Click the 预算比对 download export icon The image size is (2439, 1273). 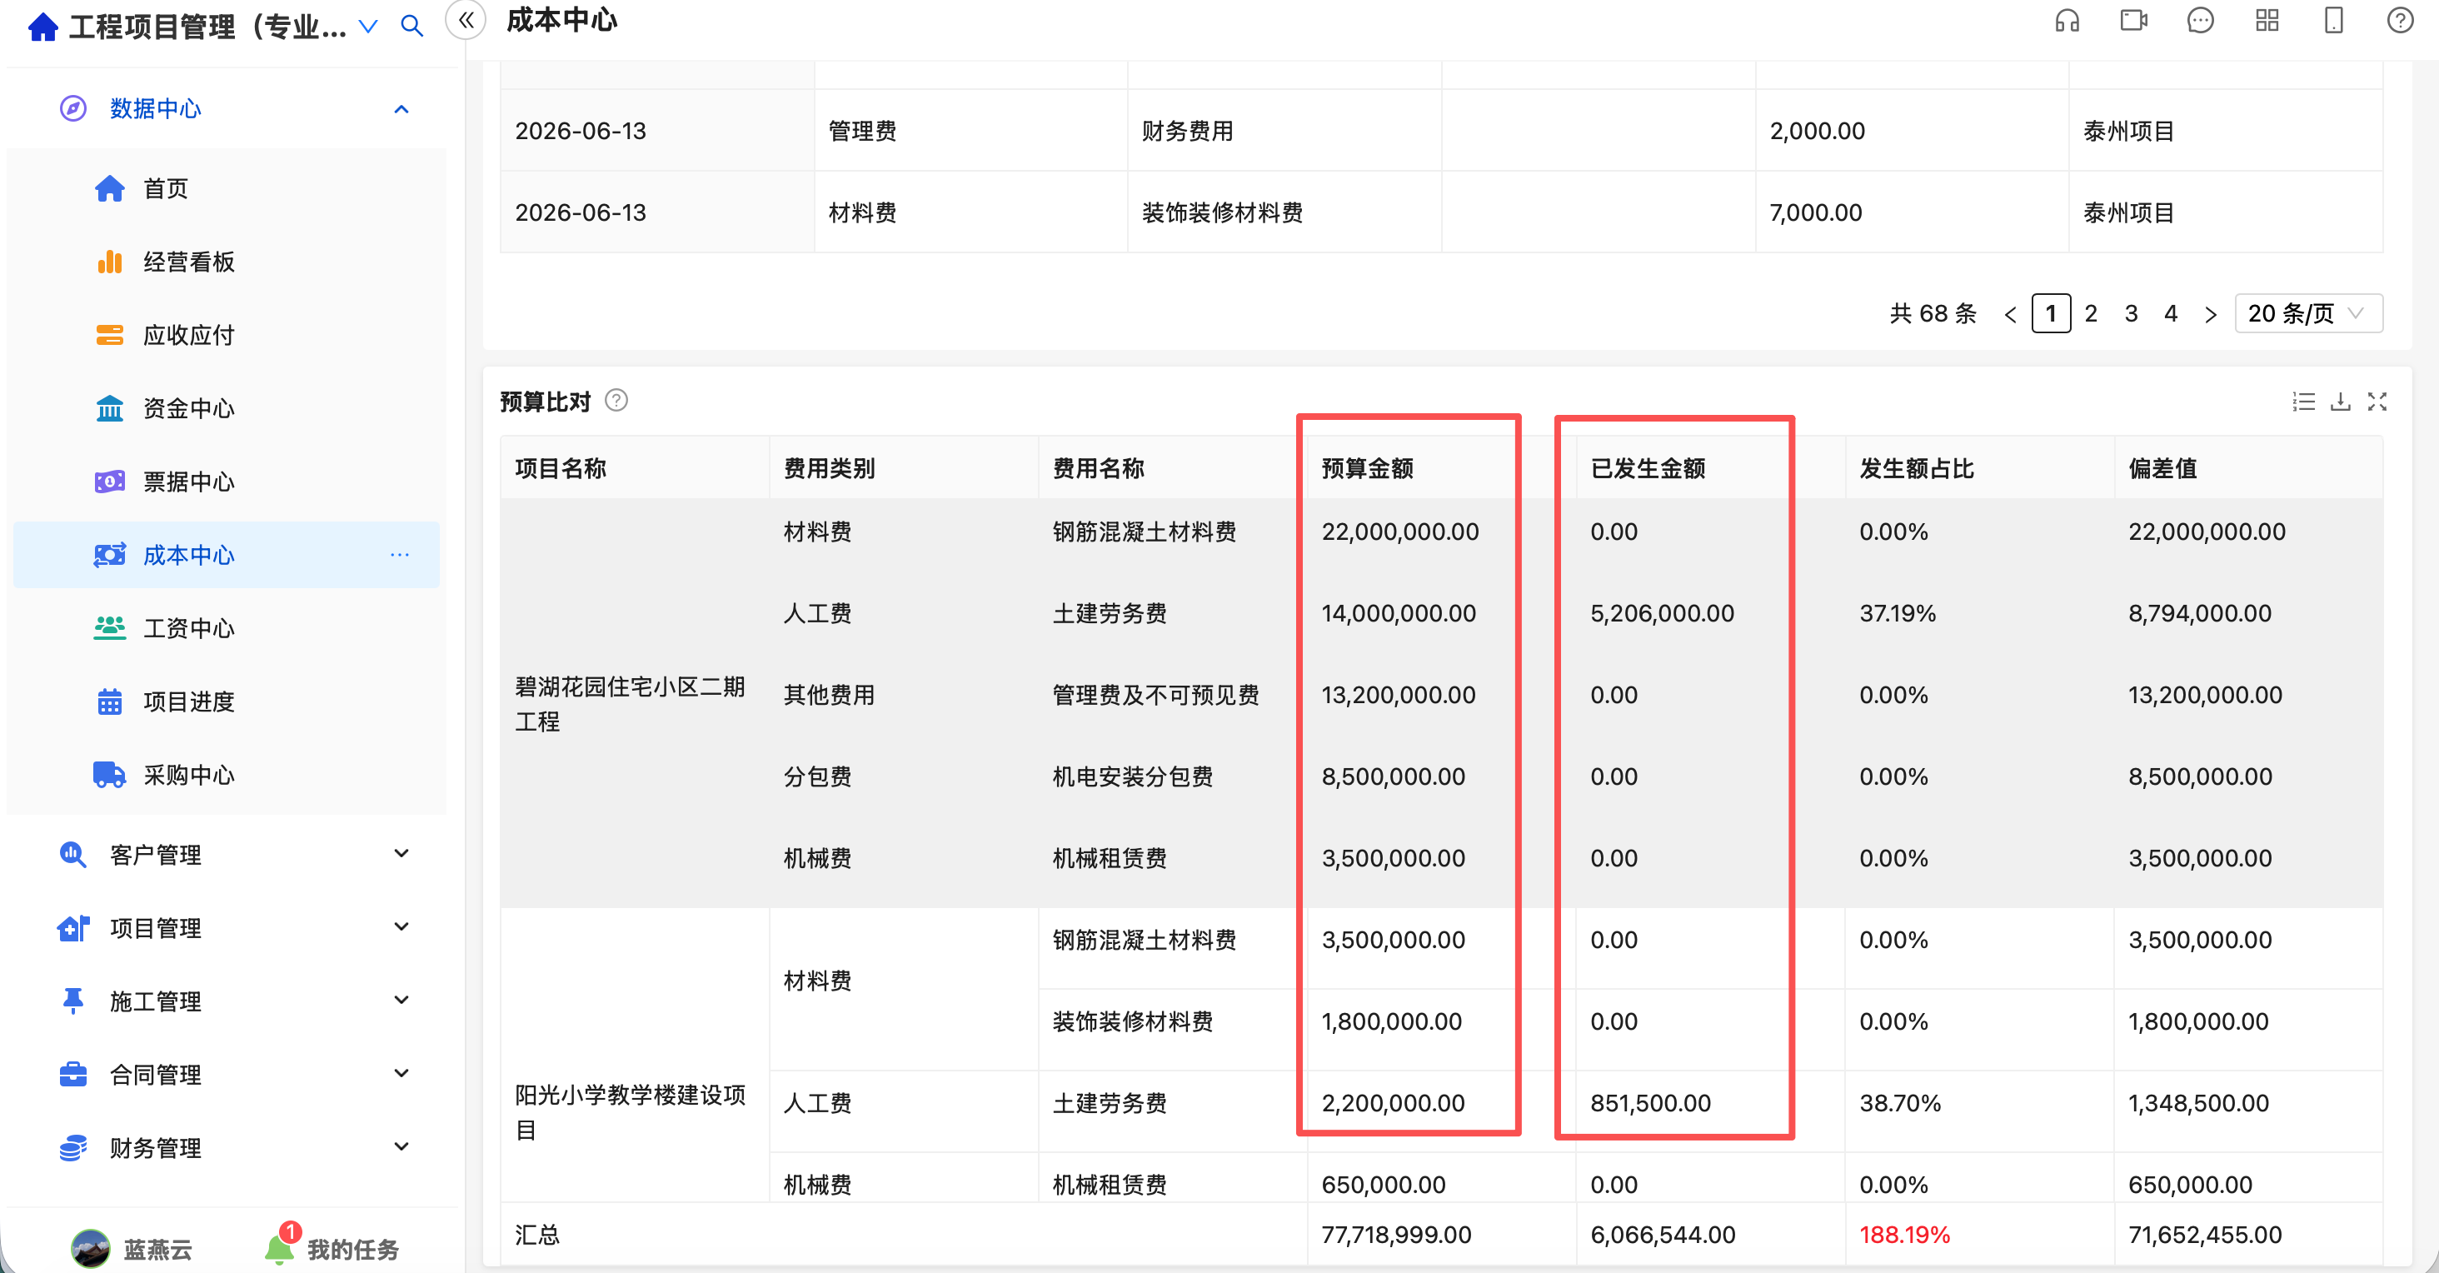2341,402
